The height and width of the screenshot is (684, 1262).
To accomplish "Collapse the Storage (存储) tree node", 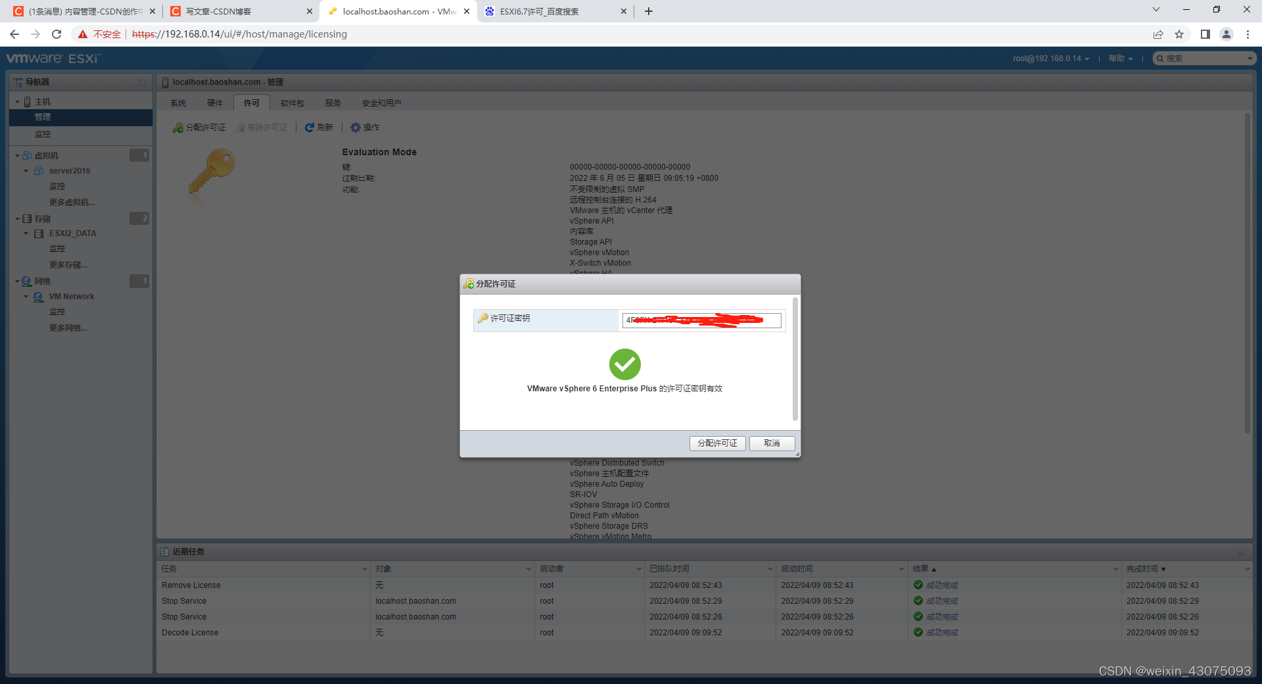I will (17, 218).
